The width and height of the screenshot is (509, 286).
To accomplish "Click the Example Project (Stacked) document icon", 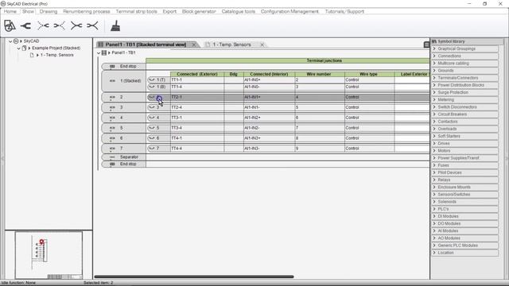I will [x=24, y=48].
